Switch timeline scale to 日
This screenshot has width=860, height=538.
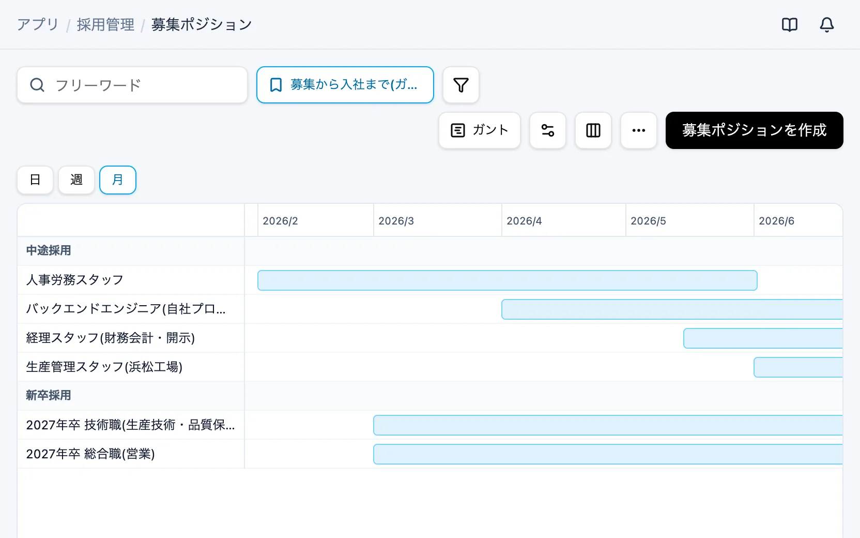point(35,180)
